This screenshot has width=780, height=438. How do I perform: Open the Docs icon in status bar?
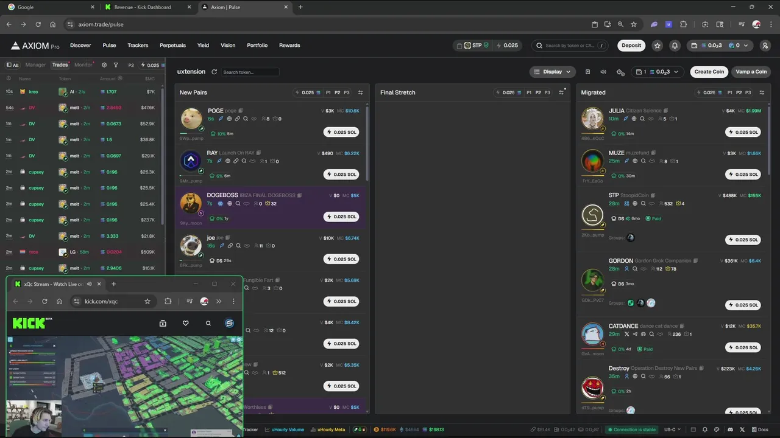[x=759, y=429]
